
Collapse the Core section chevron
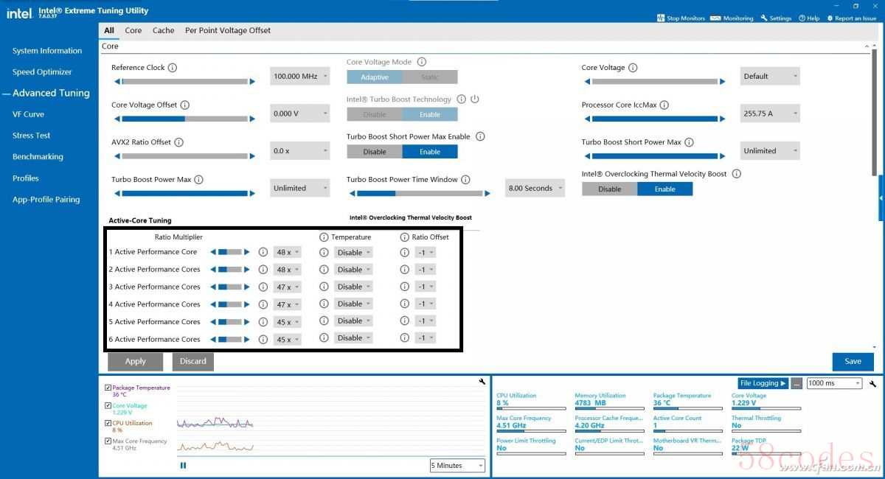click(x=866, y=46)
